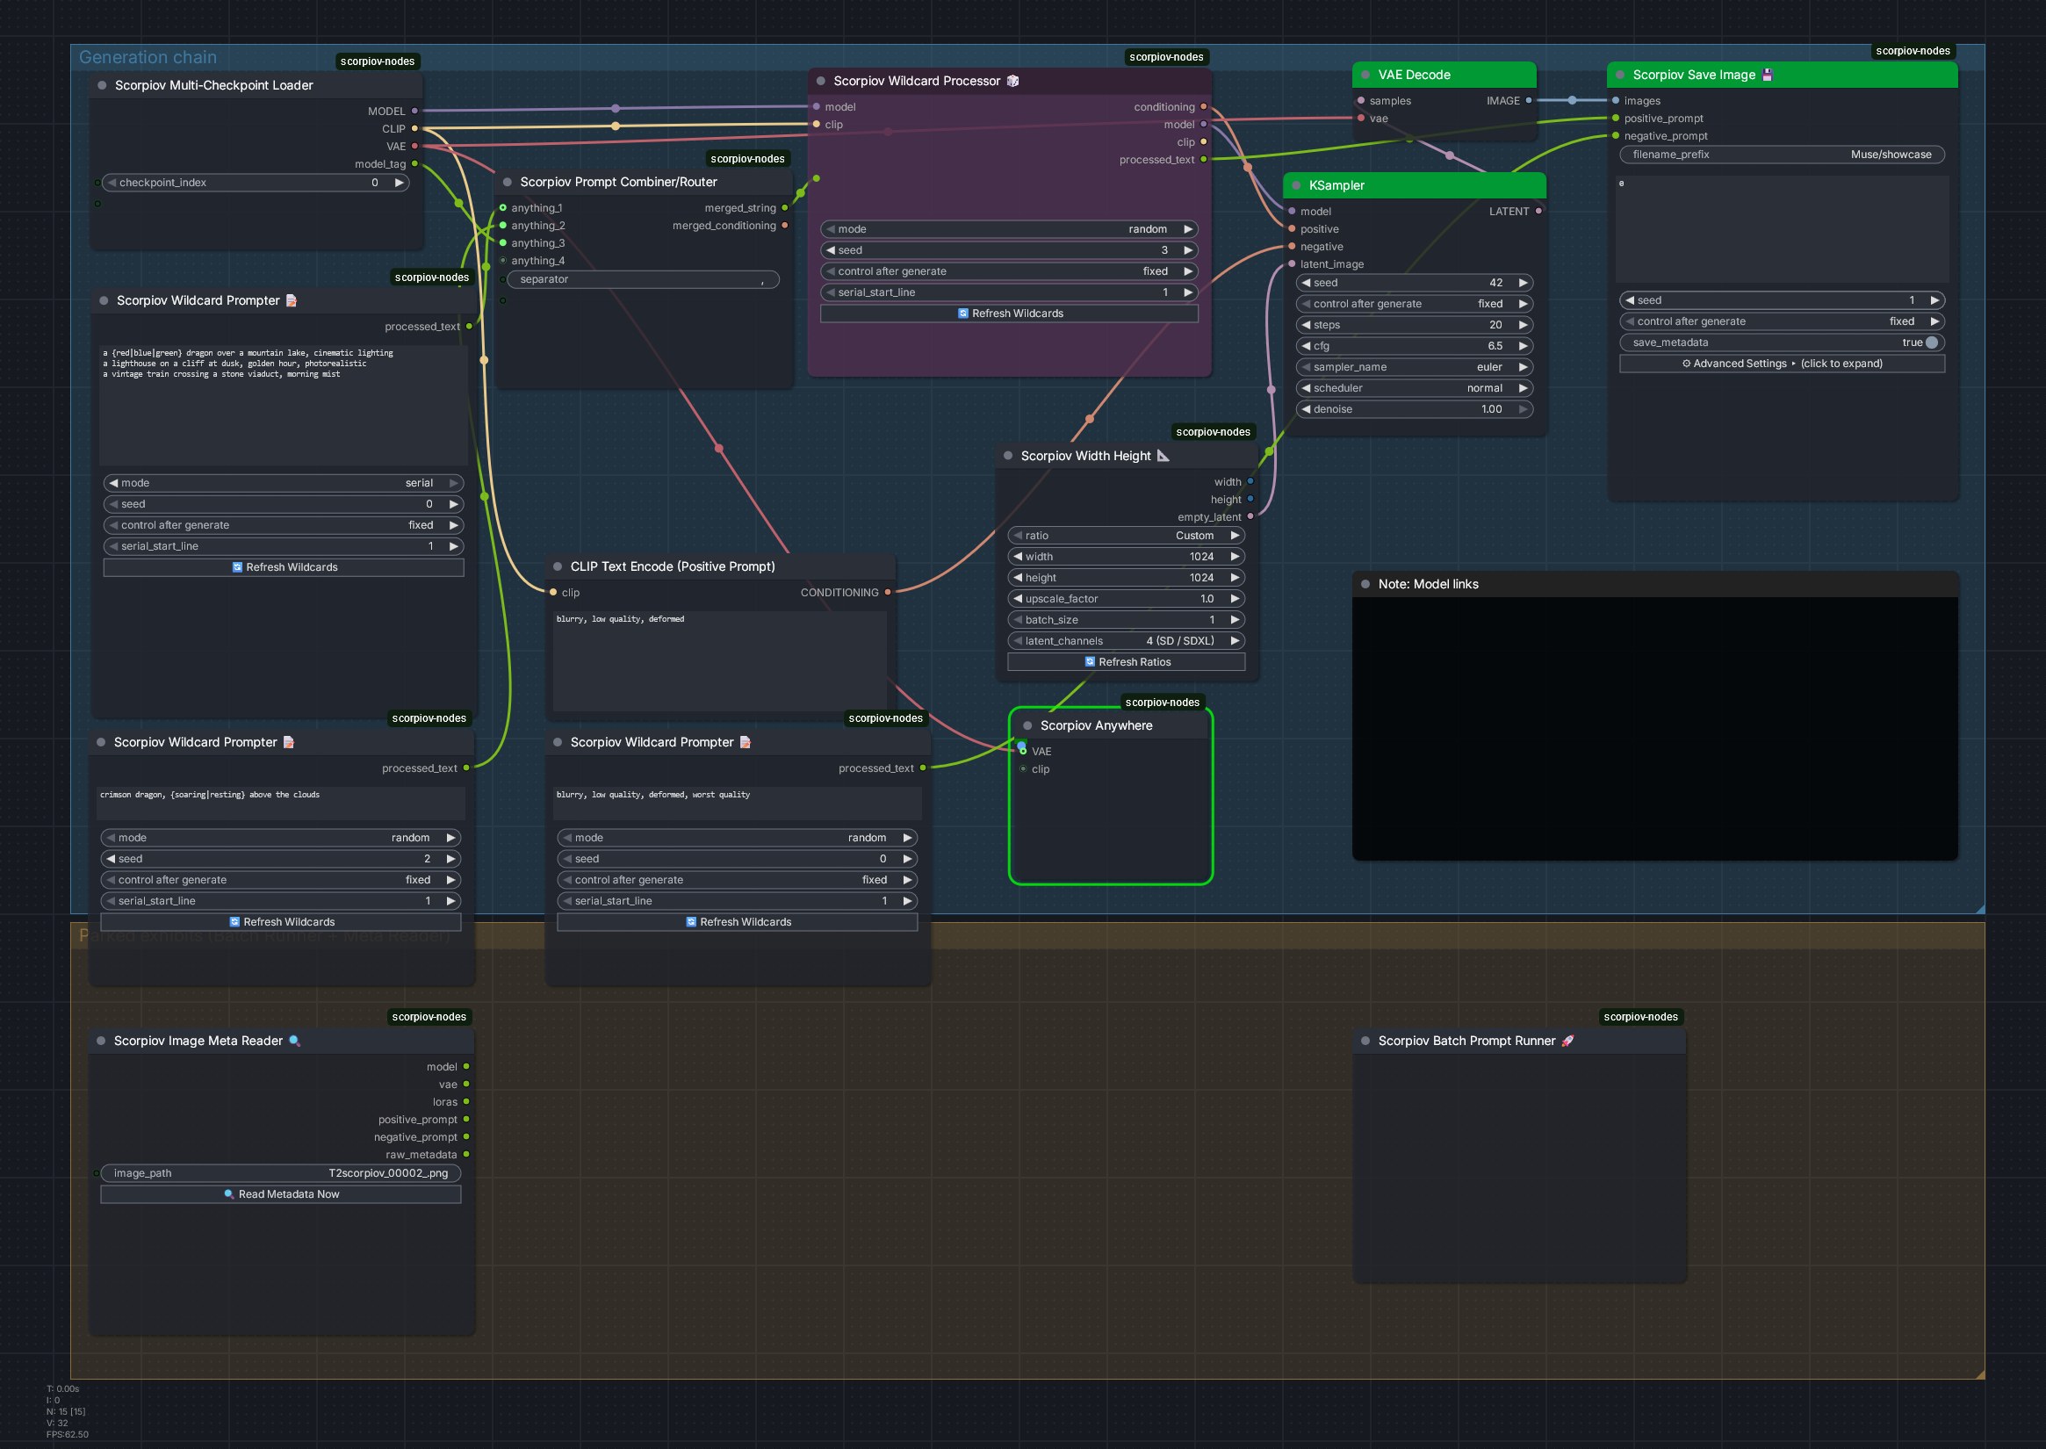2046x1449 pixels.
Task: Click the Refresh Ratios button
Action: (1126, 662)
